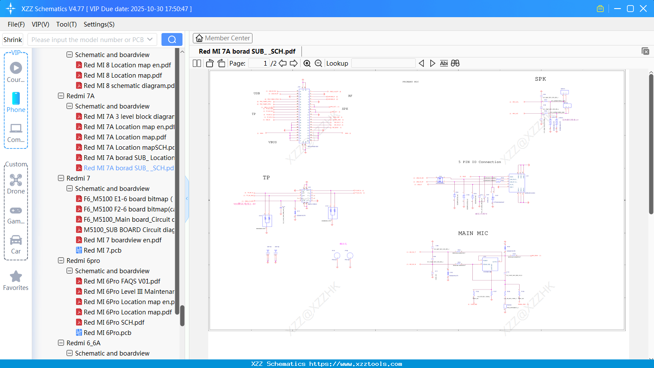The width and height of the screenshot is (654, 368).
Task: Rotate page counterclockwise
Action: (210, 63)
